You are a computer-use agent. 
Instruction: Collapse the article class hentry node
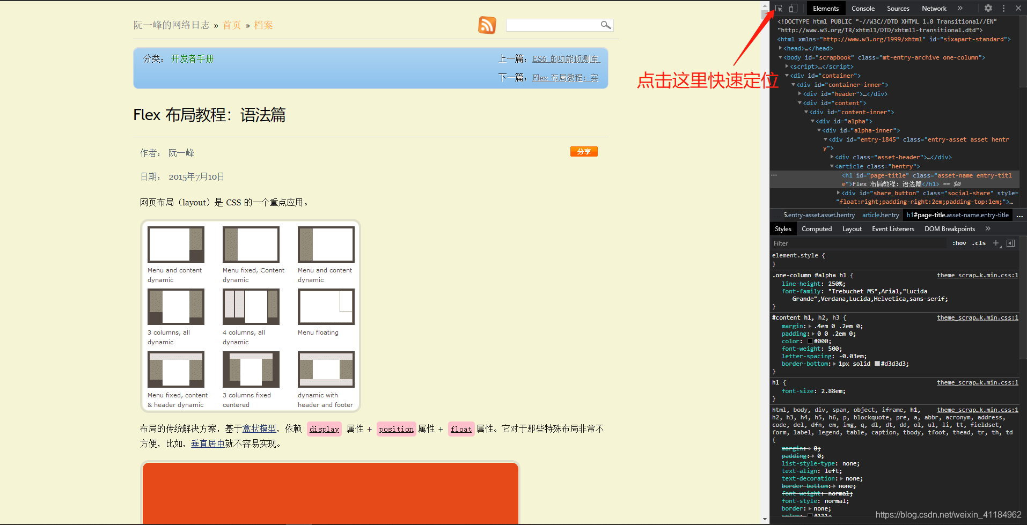[832, 166]
